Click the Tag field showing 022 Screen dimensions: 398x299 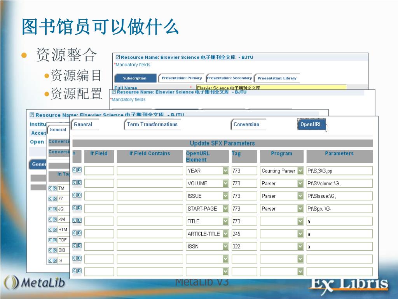pos(244,246)
